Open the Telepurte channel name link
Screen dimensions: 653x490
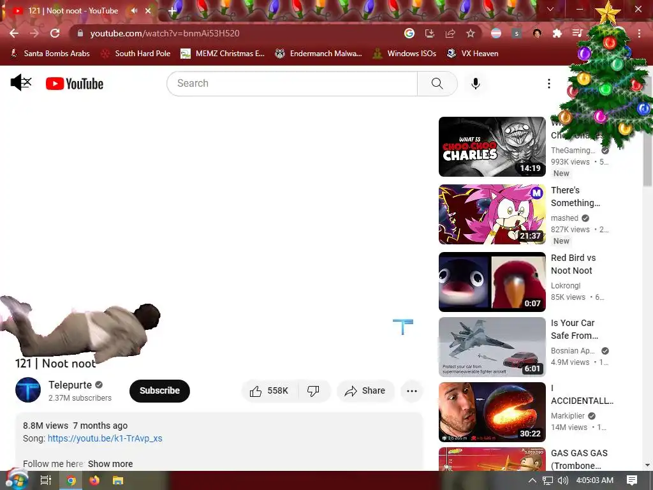tap(70, 385)
